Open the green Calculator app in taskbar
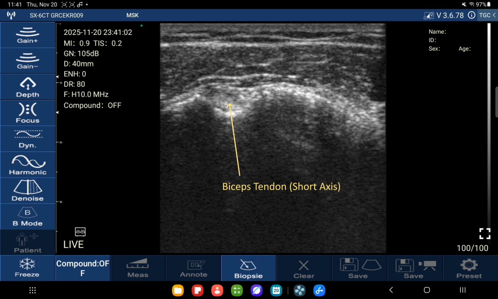 tap(237, 290)
